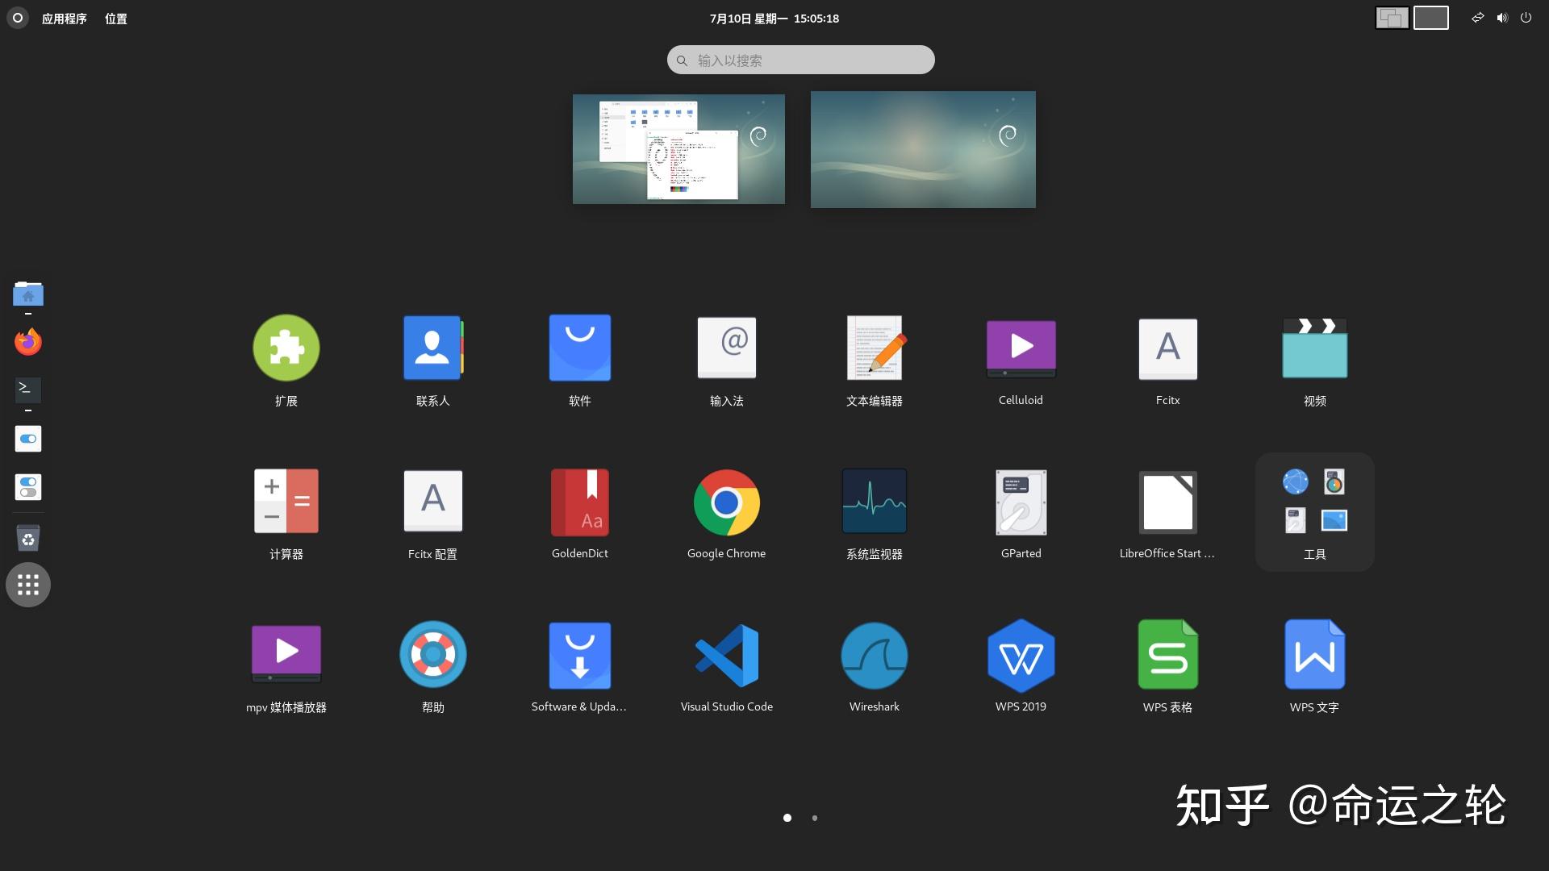This screenshot has width=1549, height=871.
Task: Open the Files home folder in dock
Action: click(x=28, y=294)
